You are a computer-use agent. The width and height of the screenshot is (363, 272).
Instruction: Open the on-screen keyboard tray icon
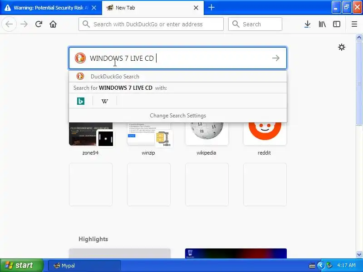312,266
